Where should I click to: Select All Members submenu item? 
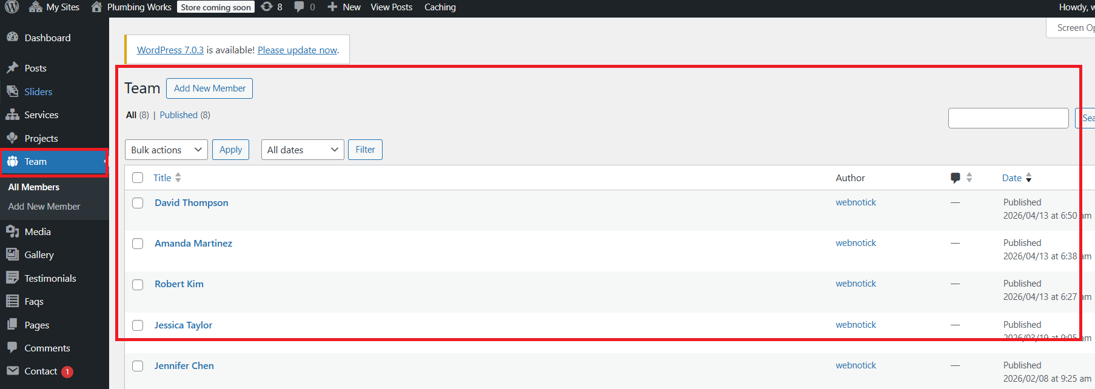34,187
